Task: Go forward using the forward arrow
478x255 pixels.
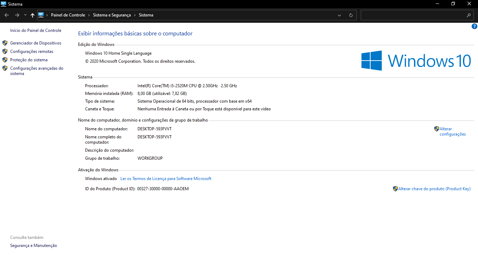Action: (17, 15)
